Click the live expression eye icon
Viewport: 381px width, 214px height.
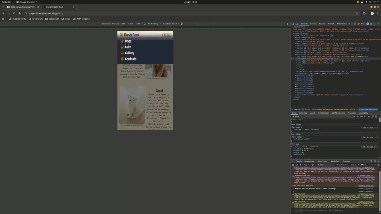pyautogui.click(x=313, y=165)
